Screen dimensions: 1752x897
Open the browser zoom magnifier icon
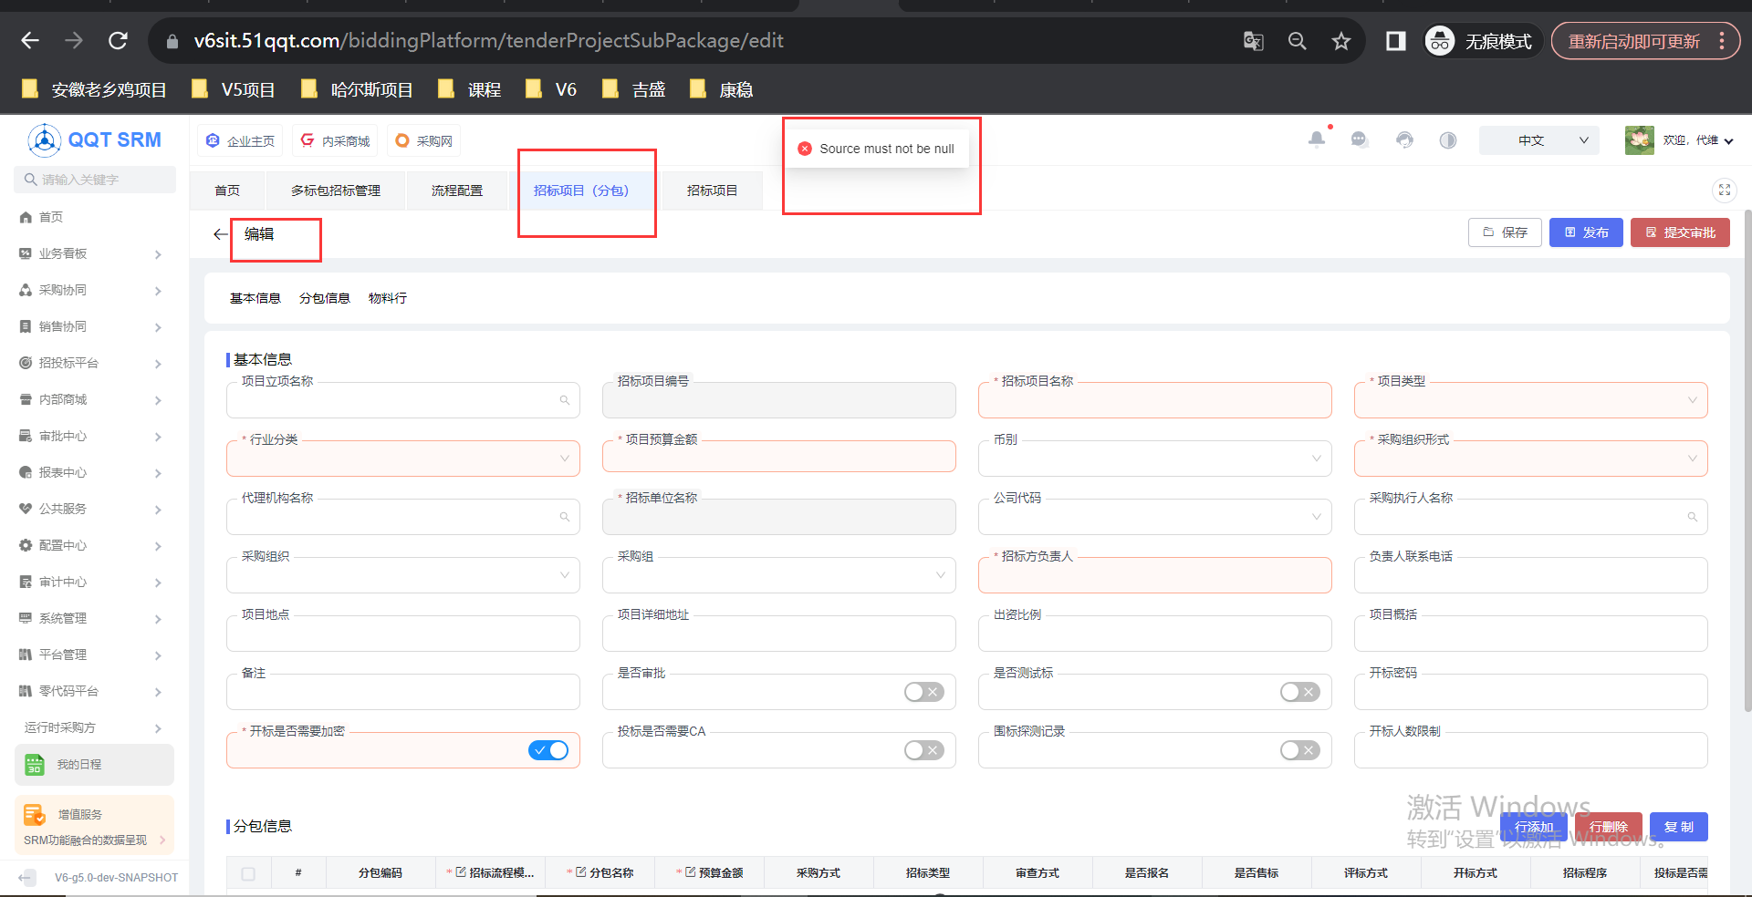(x=1297, y=41)
